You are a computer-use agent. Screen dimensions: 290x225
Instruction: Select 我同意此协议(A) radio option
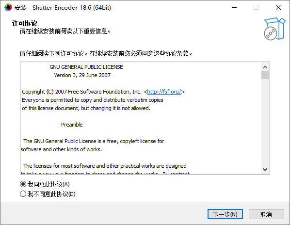(23, 184)
